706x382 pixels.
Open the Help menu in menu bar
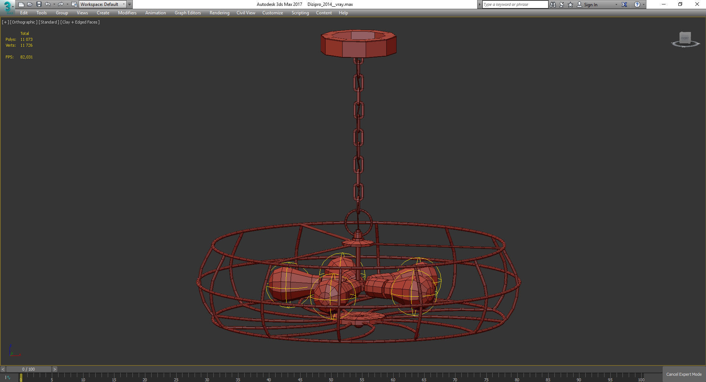coord(343,13)
